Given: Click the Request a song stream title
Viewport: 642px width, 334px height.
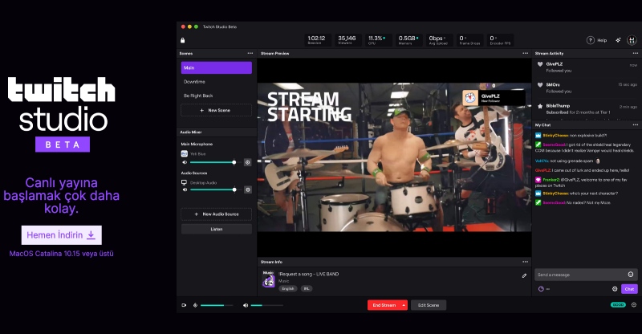Looking at the screenshot, I should point(309,274).
